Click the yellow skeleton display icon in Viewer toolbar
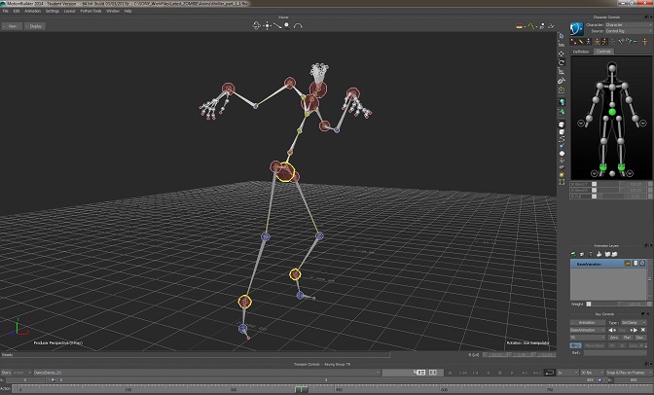The height and width of the screenshot is (395, 654). click(x=530, y=26)
